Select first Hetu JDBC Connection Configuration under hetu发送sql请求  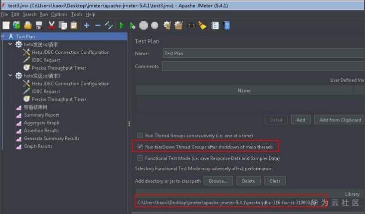(x=70, y=52)
